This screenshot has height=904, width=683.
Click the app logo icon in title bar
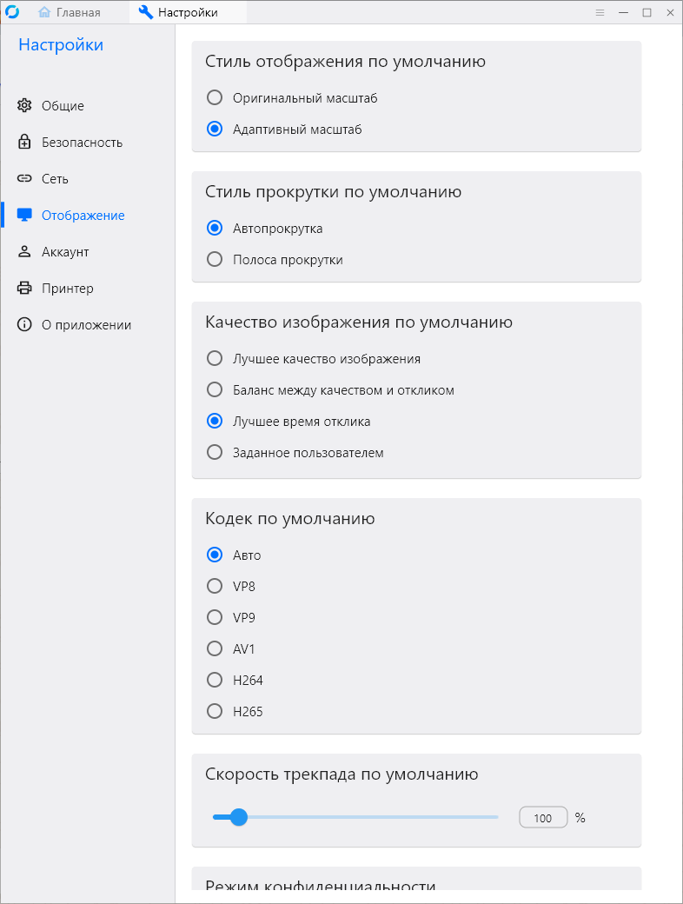(12, 12)
